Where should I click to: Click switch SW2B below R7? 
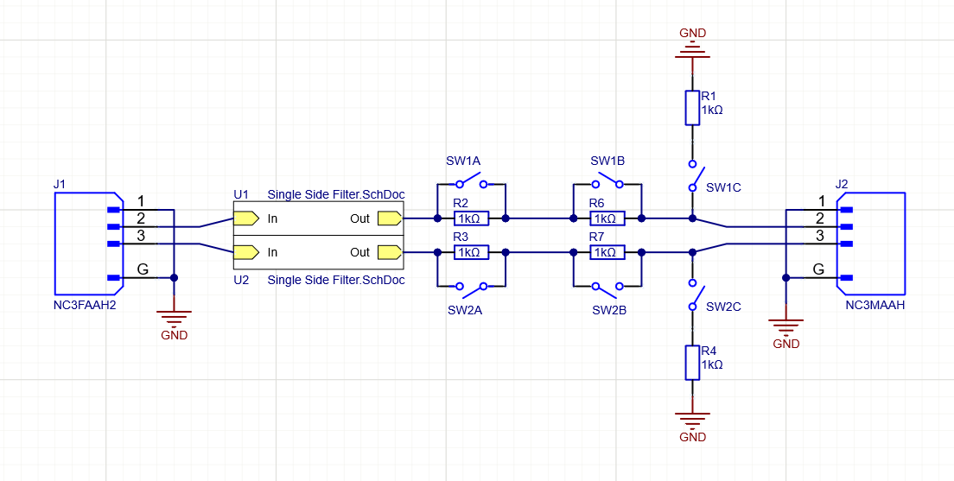[607, 286]
